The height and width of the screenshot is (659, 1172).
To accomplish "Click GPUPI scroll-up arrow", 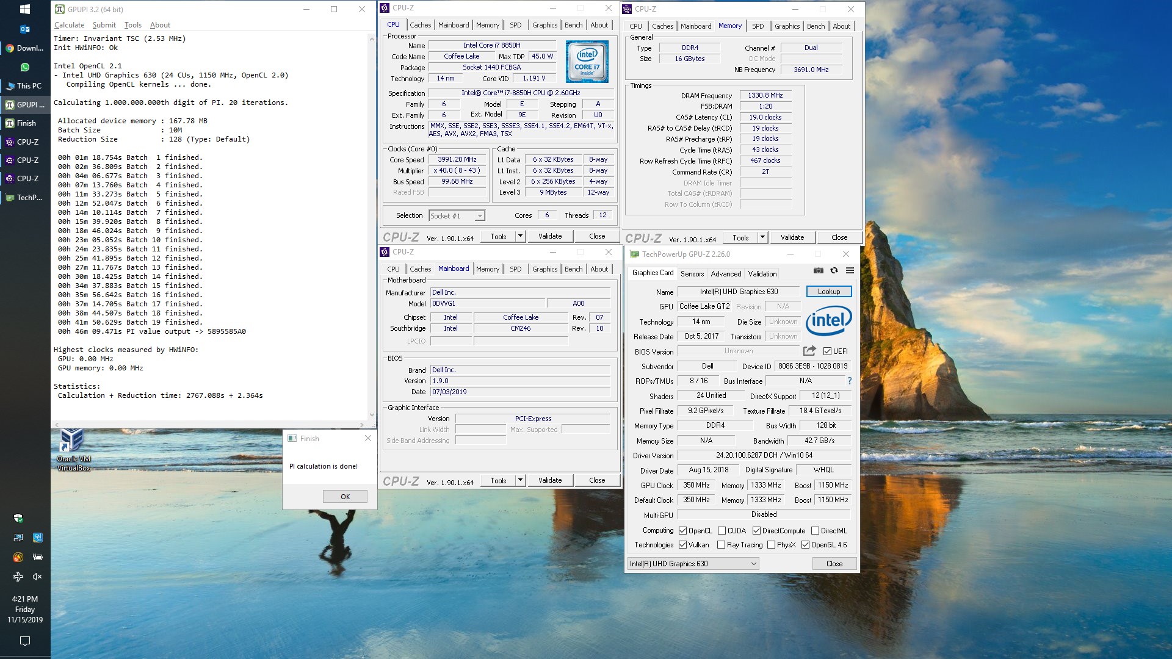I will pyautogui.click(x=372, y=38).
